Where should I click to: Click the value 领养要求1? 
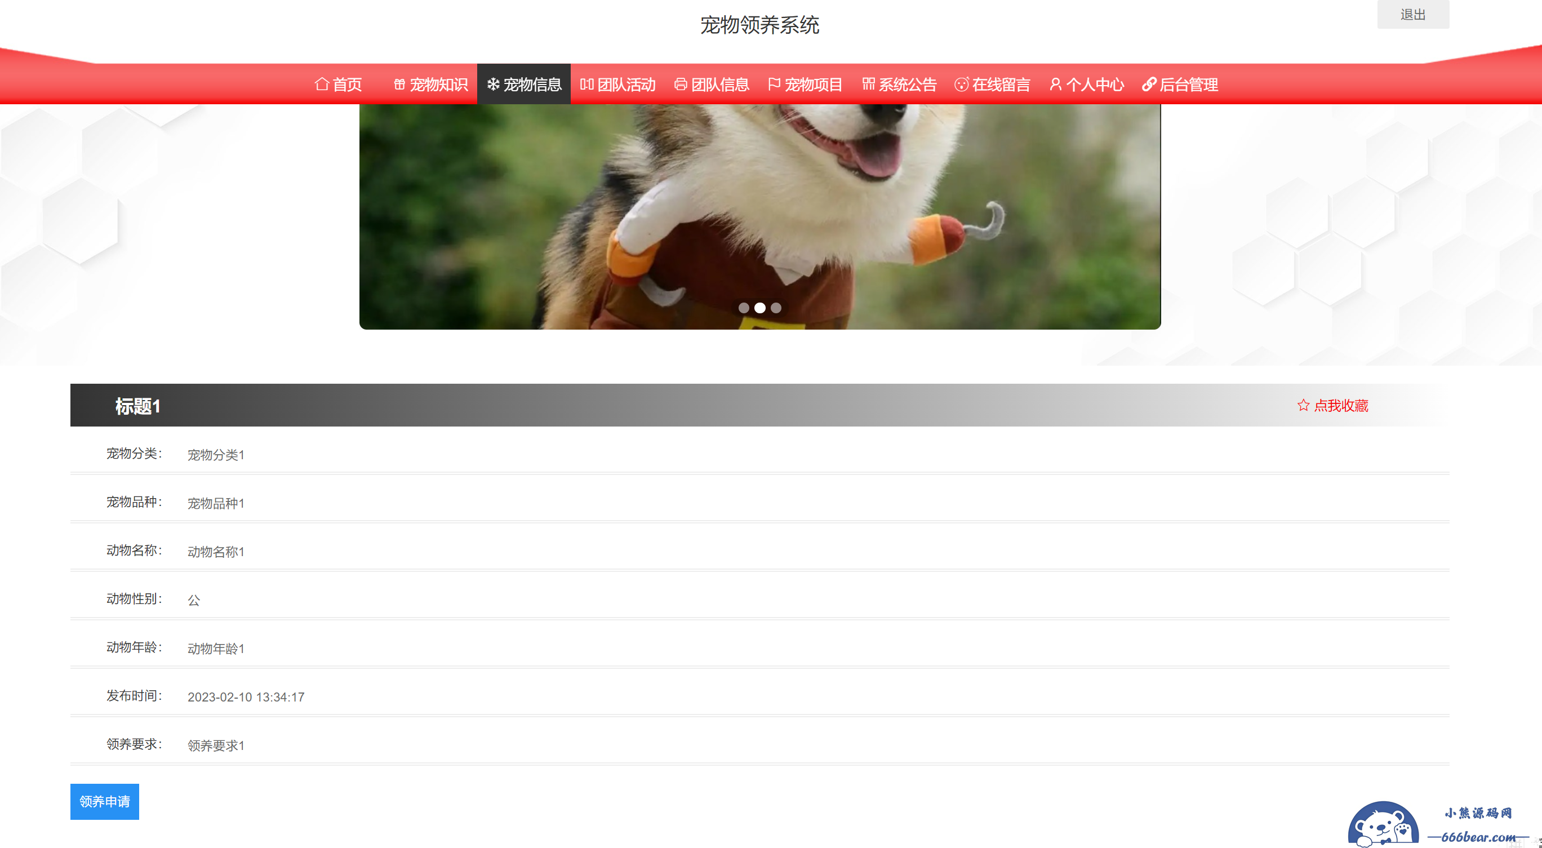point(216,745)
